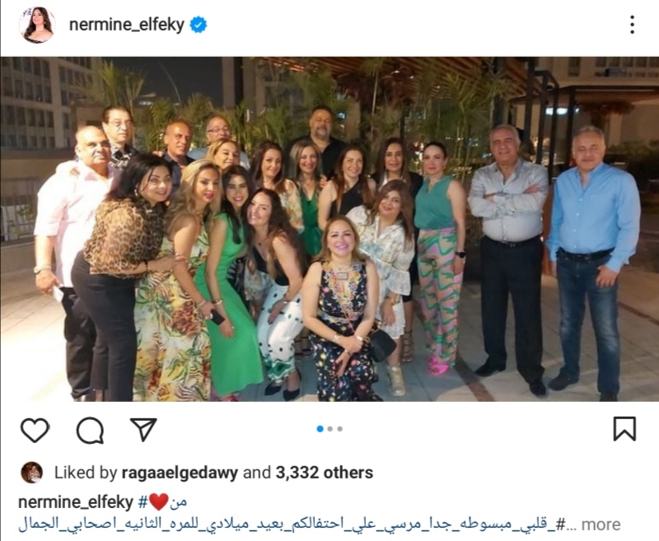Open the three-dot post options menu
This screenshot has height=541, width=659.
[632, 25]
